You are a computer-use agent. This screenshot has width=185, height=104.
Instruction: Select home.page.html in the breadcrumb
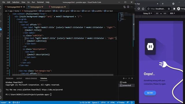(x=29, y=11)
